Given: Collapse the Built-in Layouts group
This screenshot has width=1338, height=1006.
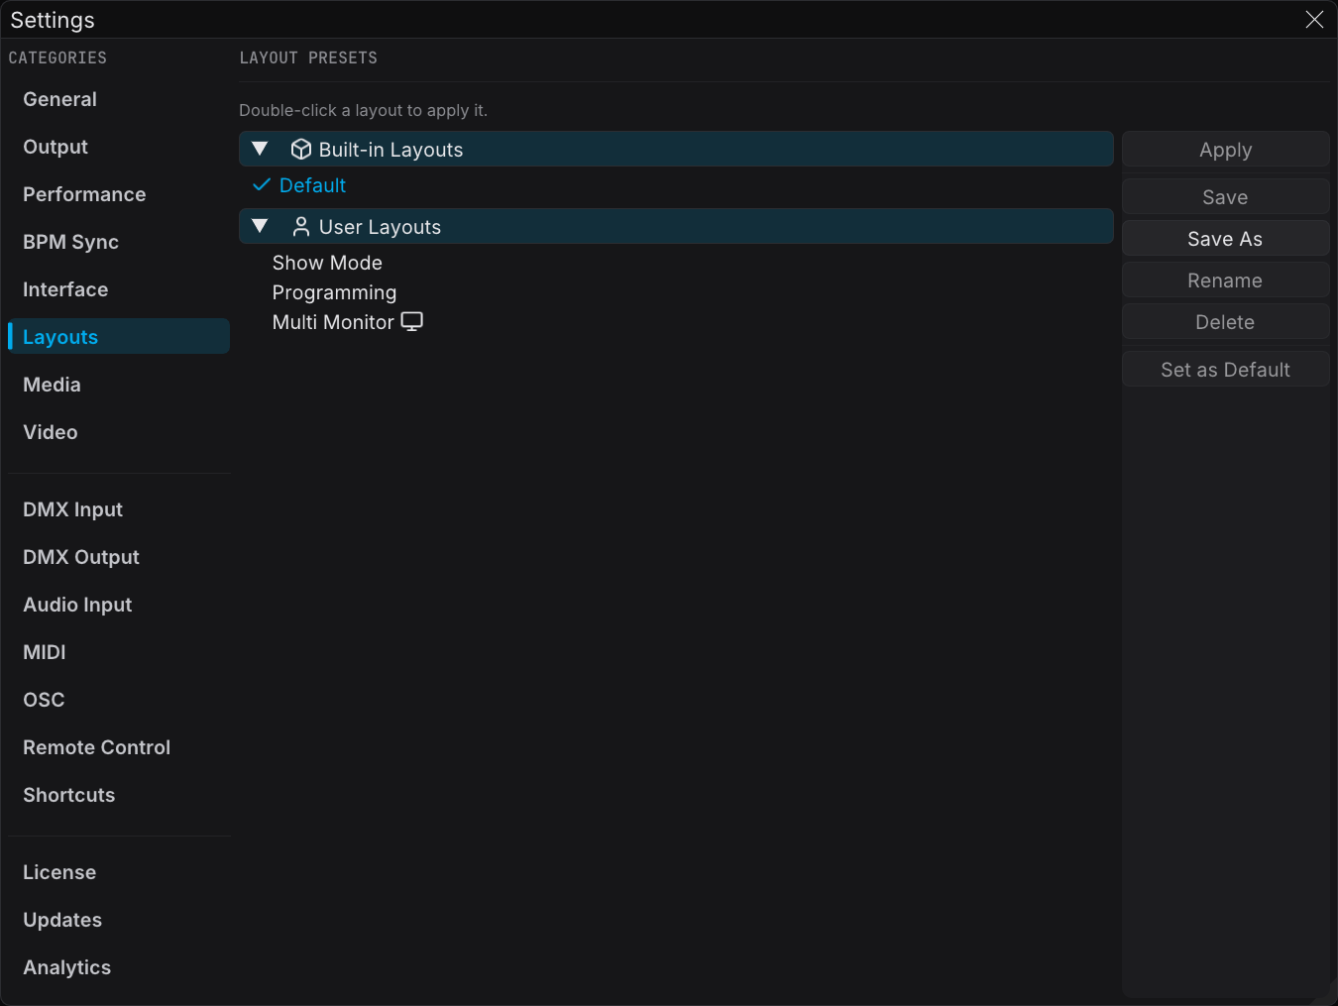Looking at the screenshot, I should (260, 149).
